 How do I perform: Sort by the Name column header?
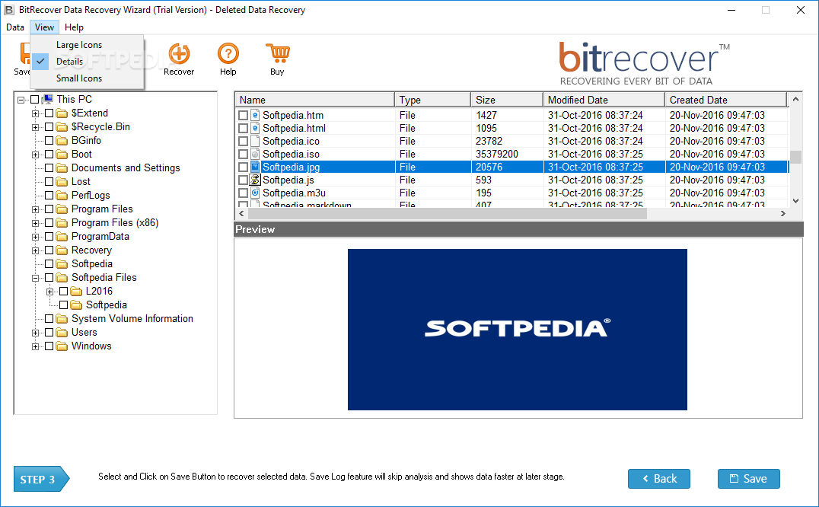(315, 100)
